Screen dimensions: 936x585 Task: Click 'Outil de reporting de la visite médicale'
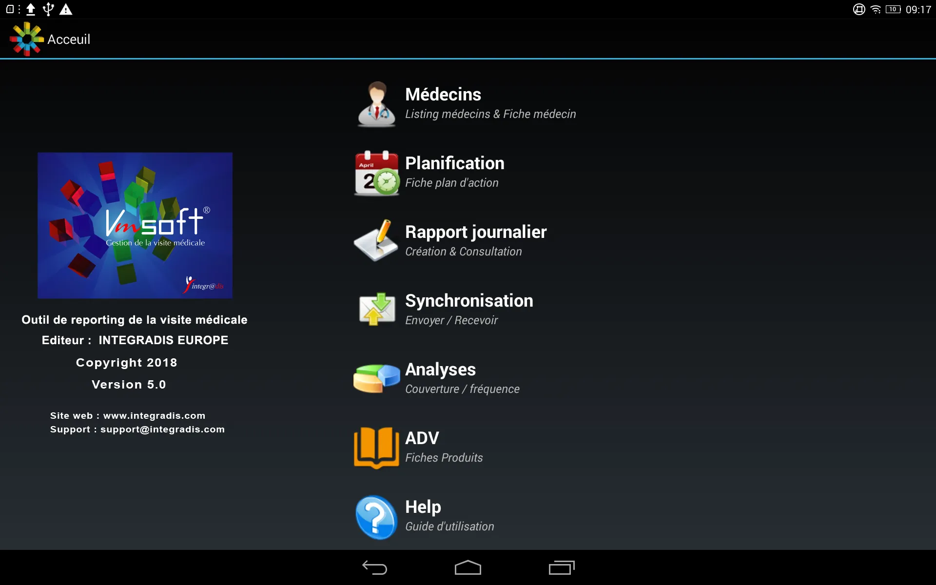(x=135, y=320)
